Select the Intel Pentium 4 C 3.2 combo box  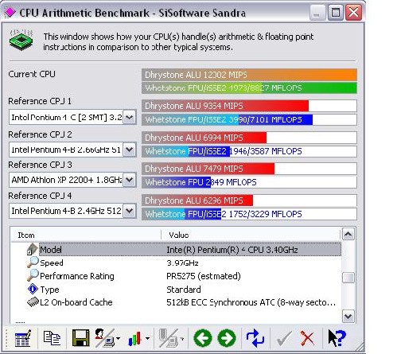[72, 117]
